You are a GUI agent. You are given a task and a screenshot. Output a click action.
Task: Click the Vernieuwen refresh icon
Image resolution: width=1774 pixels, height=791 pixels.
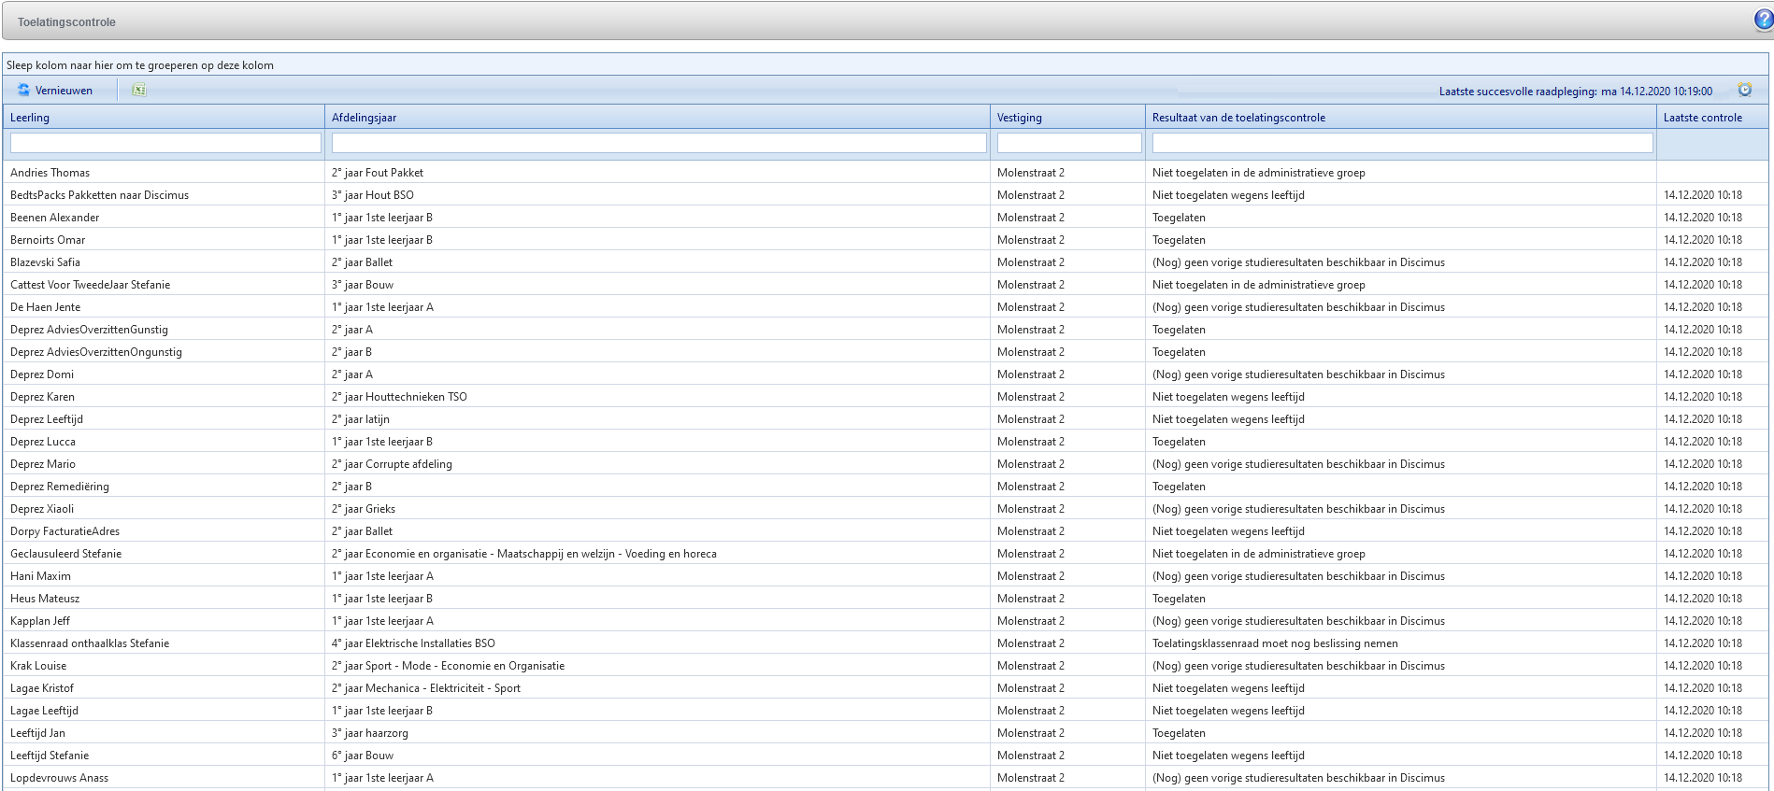pyautogui.click(x=23, y=90)
